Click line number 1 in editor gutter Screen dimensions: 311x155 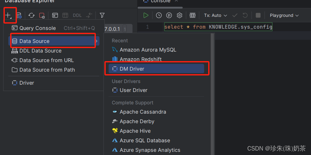tap(147, 27)
